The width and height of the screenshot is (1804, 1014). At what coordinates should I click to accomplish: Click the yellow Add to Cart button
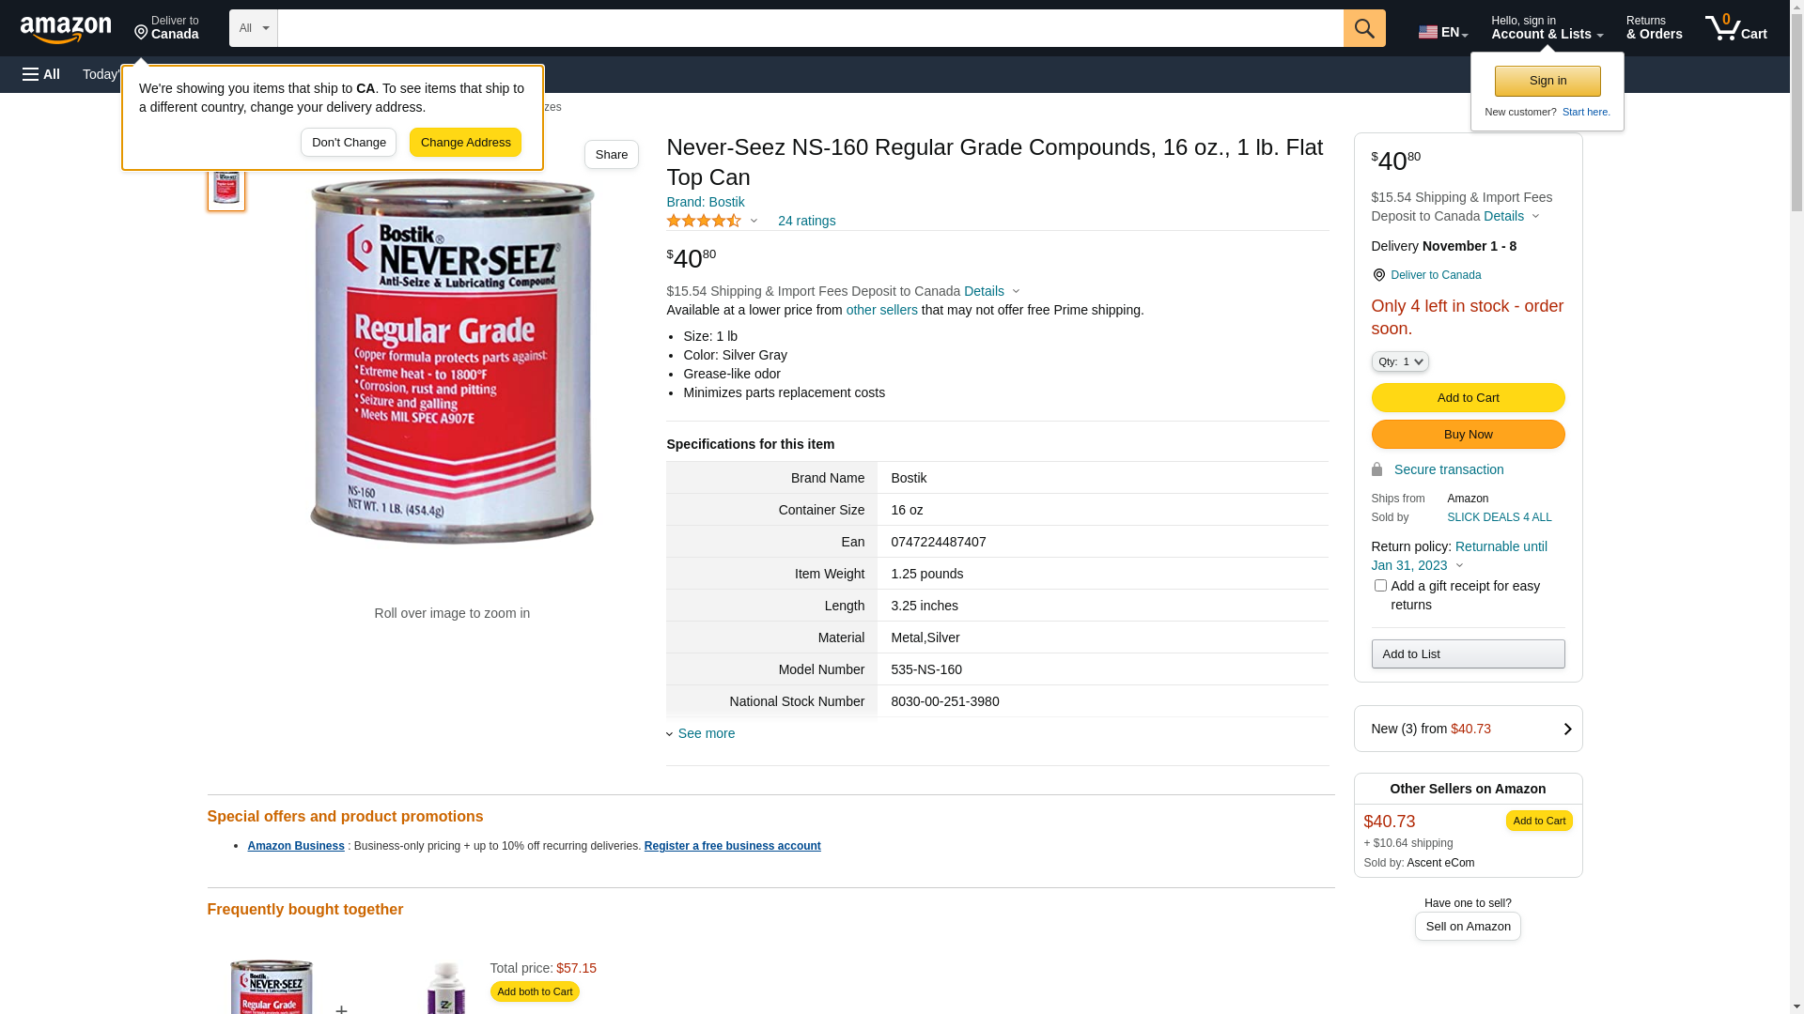(1468, 398)
